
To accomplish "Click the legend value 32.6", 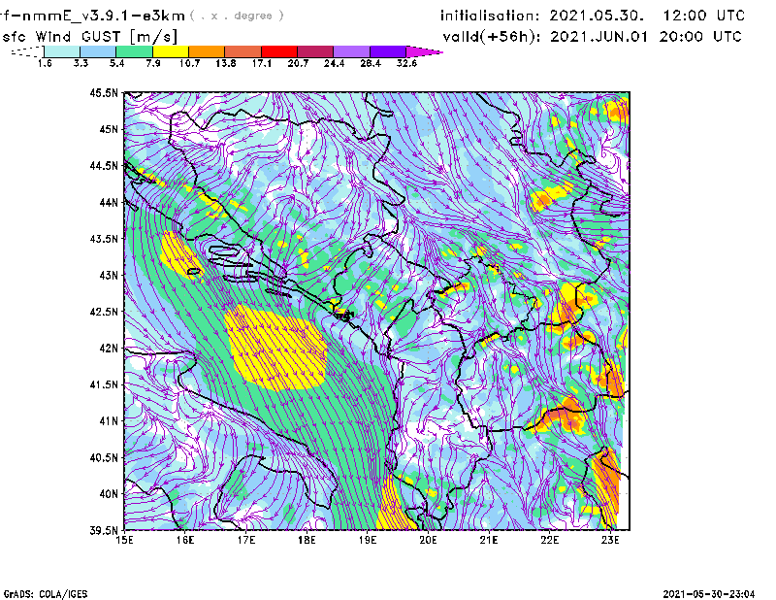I will (x=406, y=63).
